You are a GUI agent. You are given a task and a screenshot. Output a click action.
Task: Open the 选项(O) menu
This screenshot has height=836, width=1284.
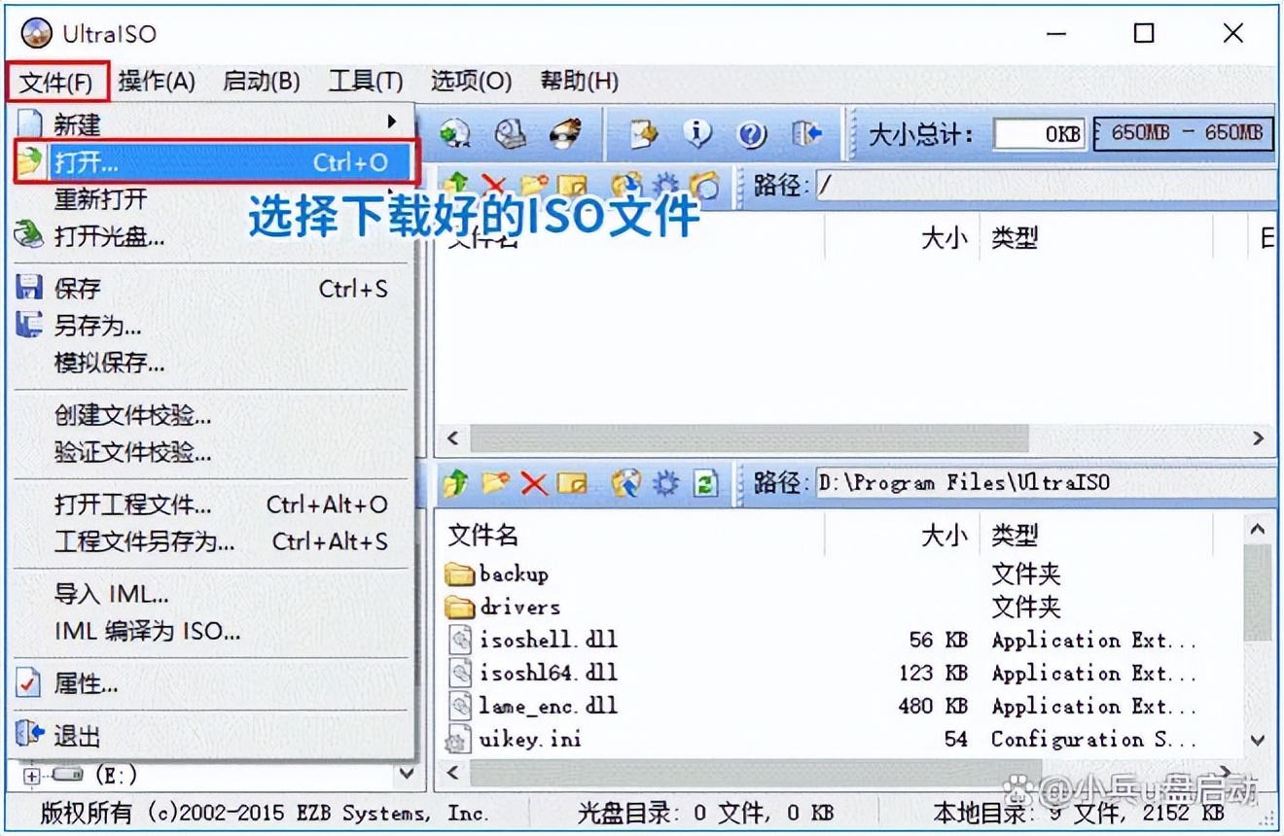[x=470, y=82]
